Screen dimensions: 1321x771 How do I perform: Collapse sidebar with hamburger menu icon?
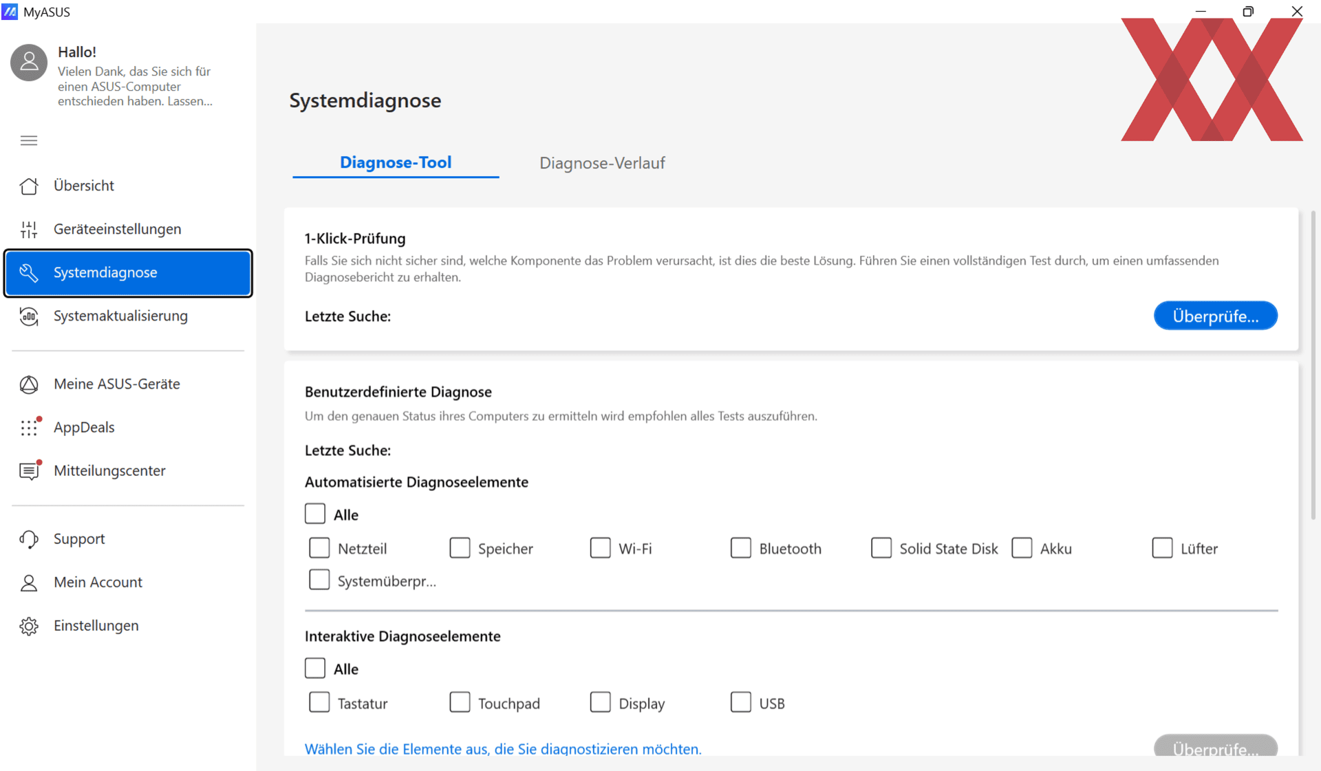pyautogui.click(x=29, y=141)
